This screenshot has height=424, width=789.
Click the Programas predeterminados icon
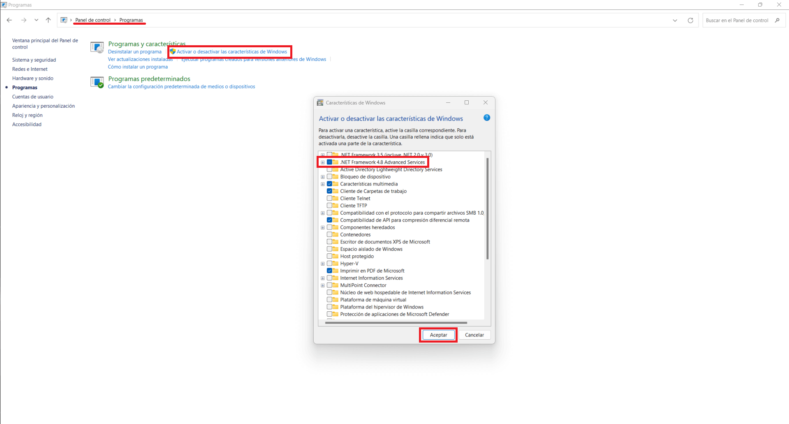[x=97, y=82]
